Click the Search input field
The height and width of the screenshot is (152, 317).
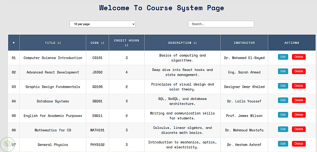point(221,24)
